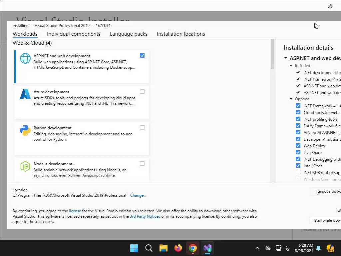341x256 pixels.
Task: Open the Copilot preview icon
Action: (x=330, y=248)
